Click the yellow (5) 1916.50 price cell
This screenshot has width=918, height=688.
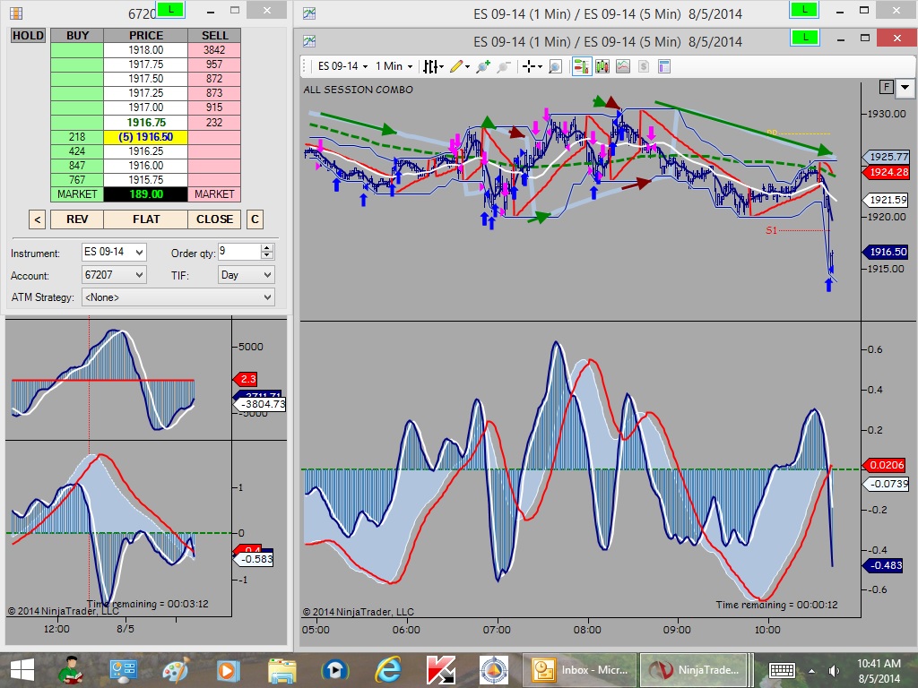[x=146, y=137]
